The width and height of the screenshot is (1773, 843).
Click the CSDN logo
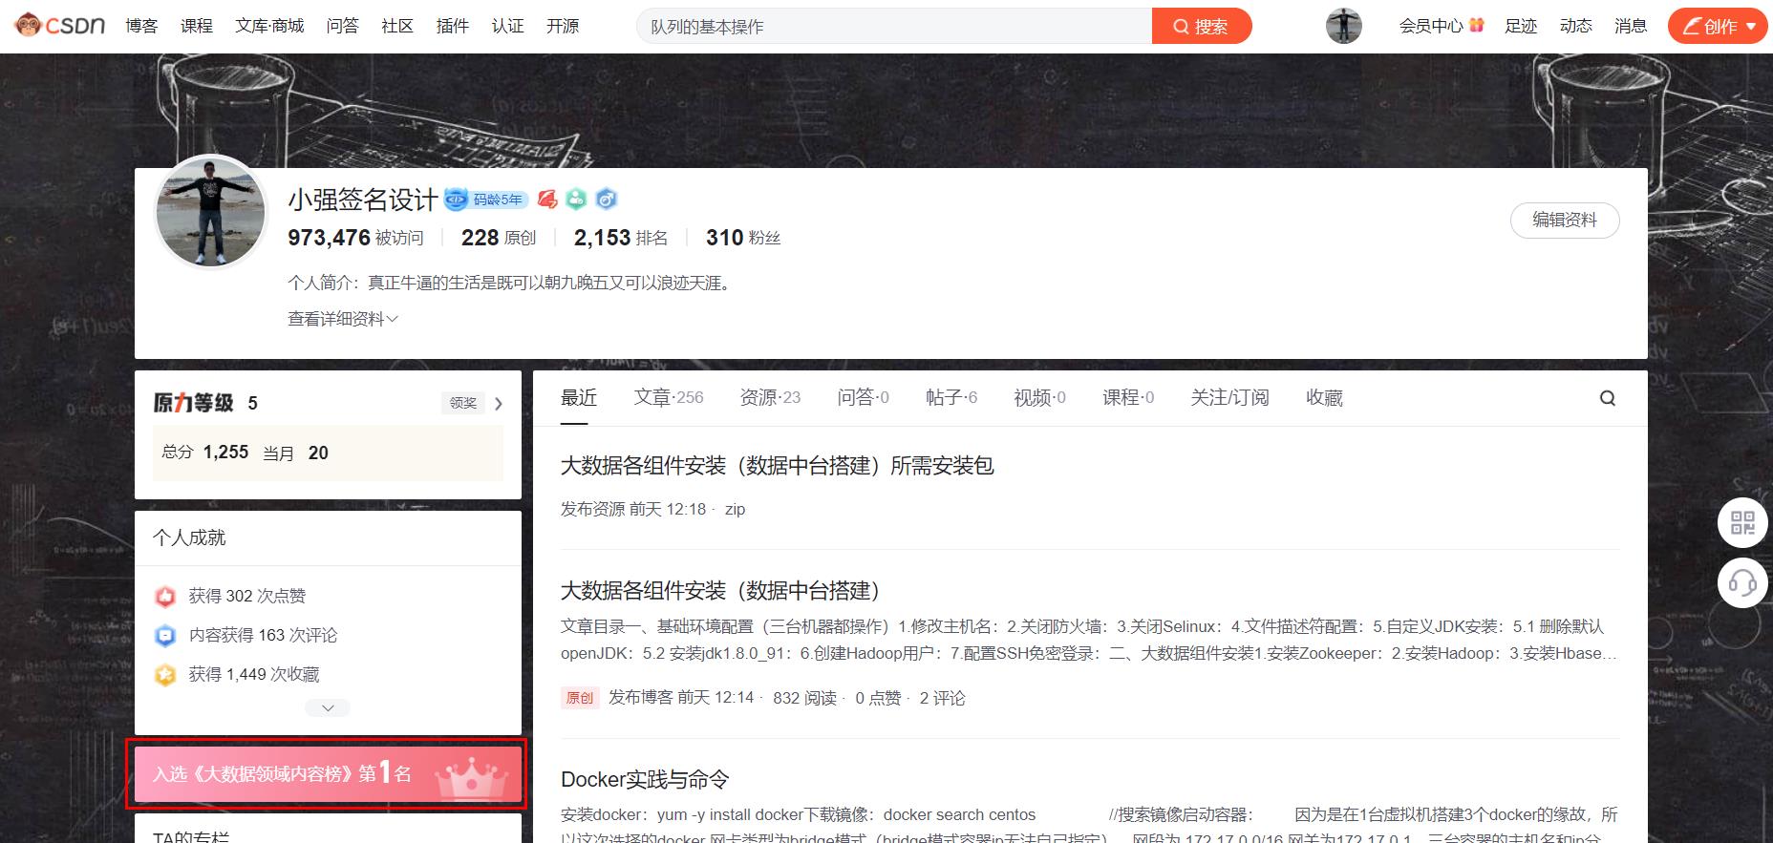coord(60,26)
